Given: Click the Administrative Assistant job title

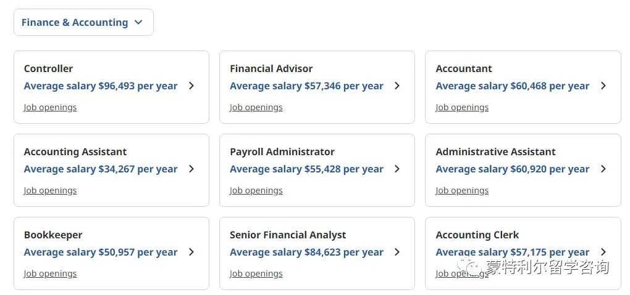Looking at the screenshot, I should (x=495, y=152).
